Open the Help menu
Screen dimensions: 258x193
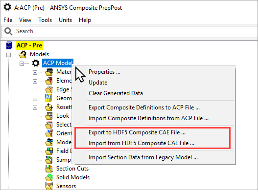click(x=85, y=20)
